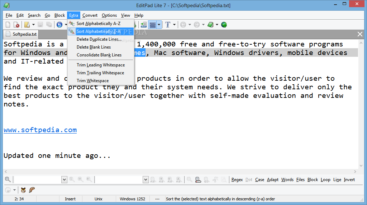Click the owl icon in bottom toolbar

(23, 190)
